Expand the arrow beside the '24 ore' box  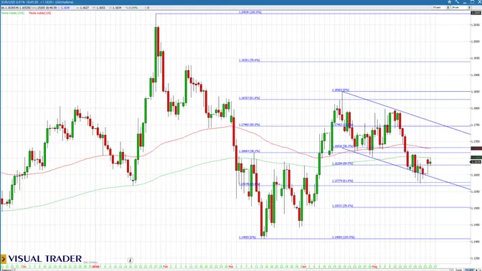470,7
